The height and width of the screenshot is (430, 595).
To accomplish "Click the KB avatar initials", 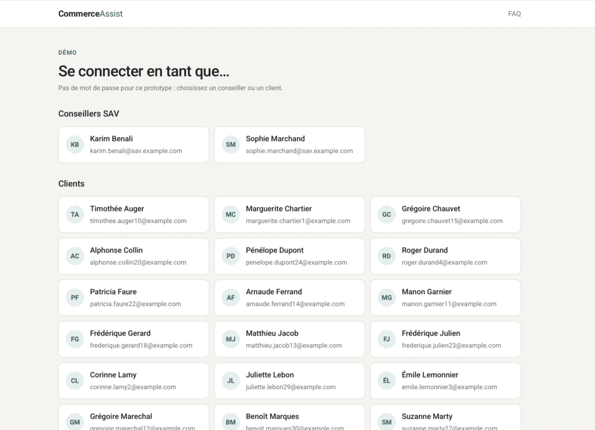I will point(75,145).
